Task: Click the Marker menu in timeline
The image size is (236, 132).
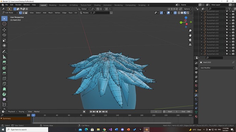Action: [x=37, y=112]
